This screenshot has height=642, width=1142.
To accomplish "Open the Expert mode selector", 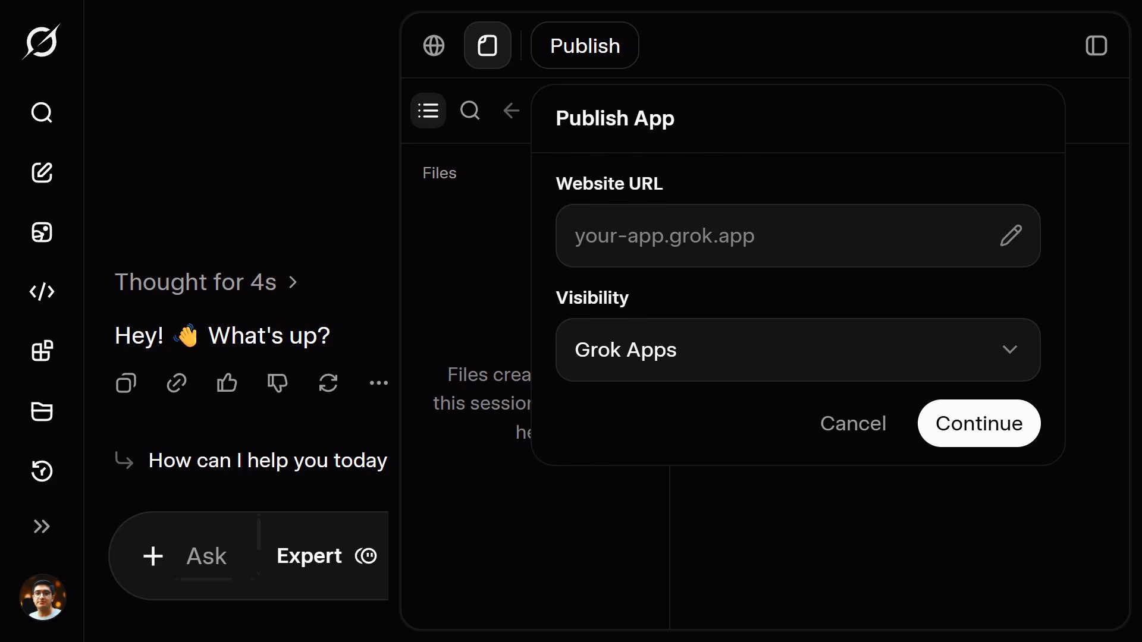I will [327, 556].
